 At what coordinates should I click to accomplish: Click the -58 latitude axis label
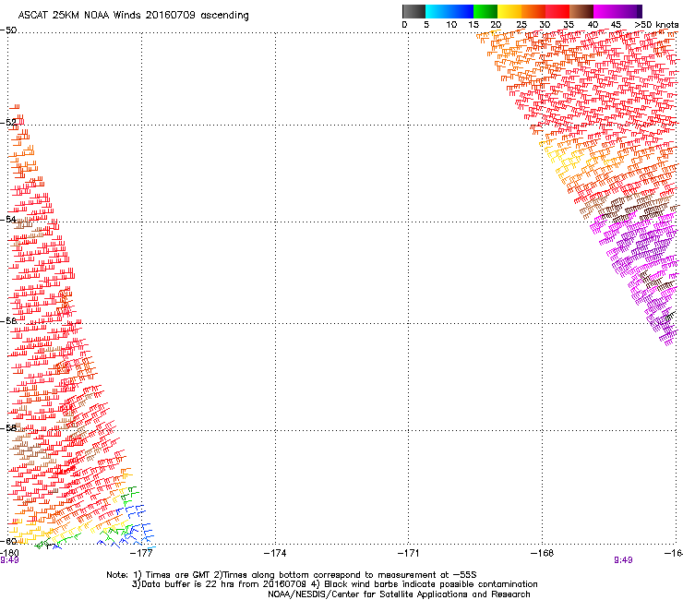[8, 428]
